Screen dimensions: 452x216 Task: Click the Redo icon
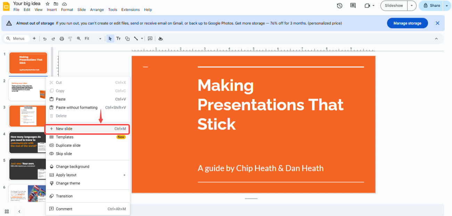pos(53,39)
